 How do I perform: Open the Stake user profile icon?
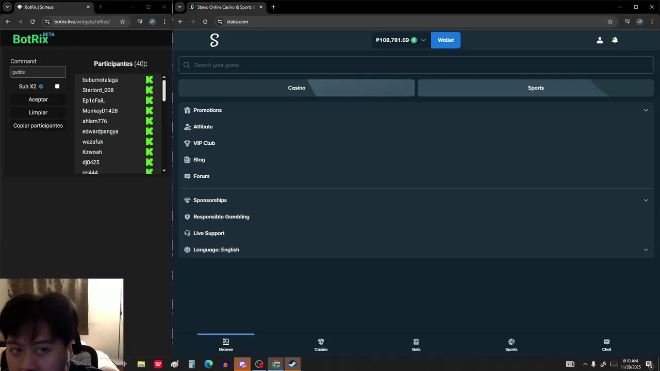click(600, 40)
